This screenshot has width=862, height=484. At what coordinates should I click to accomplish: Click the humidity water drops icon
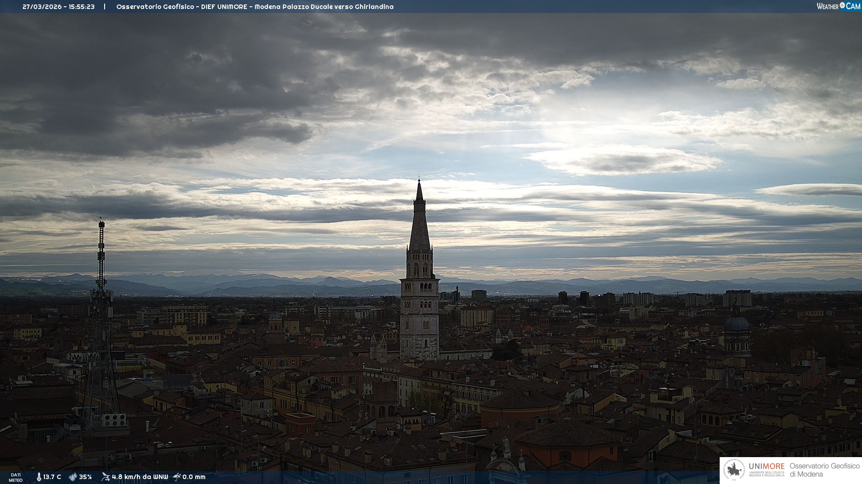(x=73, y=477)
